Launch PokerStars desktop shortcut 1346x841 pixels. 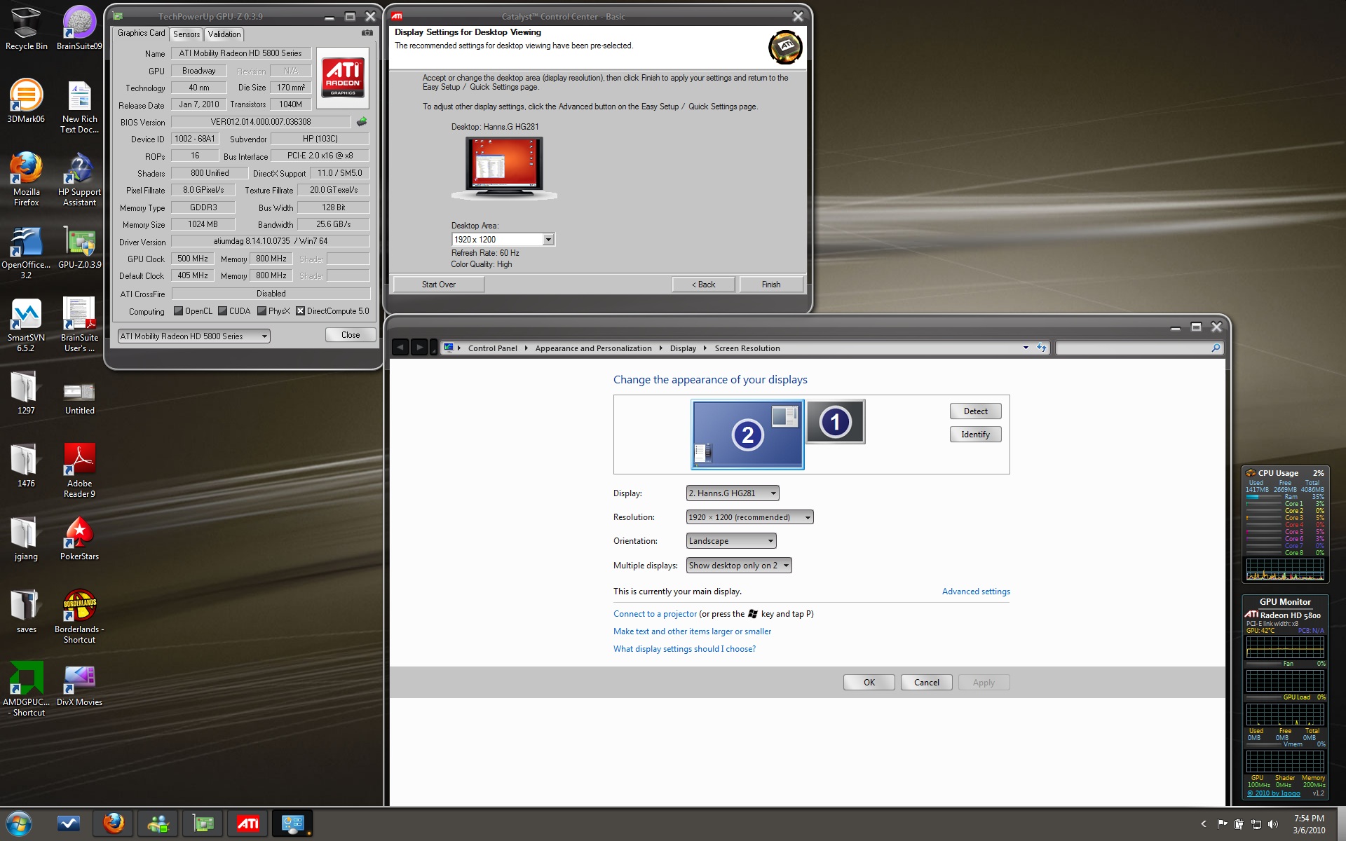point(79,538)
